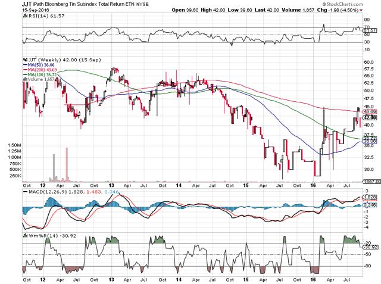Click the blue line swatch for MA(50)
Viewport: 381px width, 284px height.
tap(25, 65)
